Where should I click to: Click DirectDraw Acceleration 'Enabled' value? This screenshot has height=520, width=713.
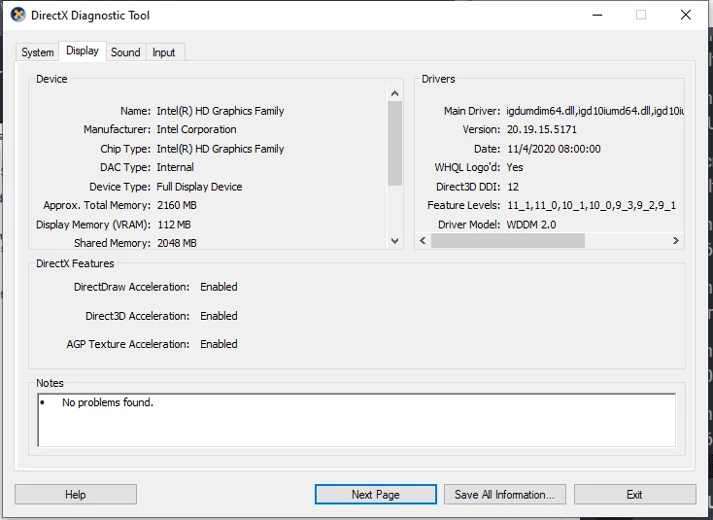click(219, 287)
